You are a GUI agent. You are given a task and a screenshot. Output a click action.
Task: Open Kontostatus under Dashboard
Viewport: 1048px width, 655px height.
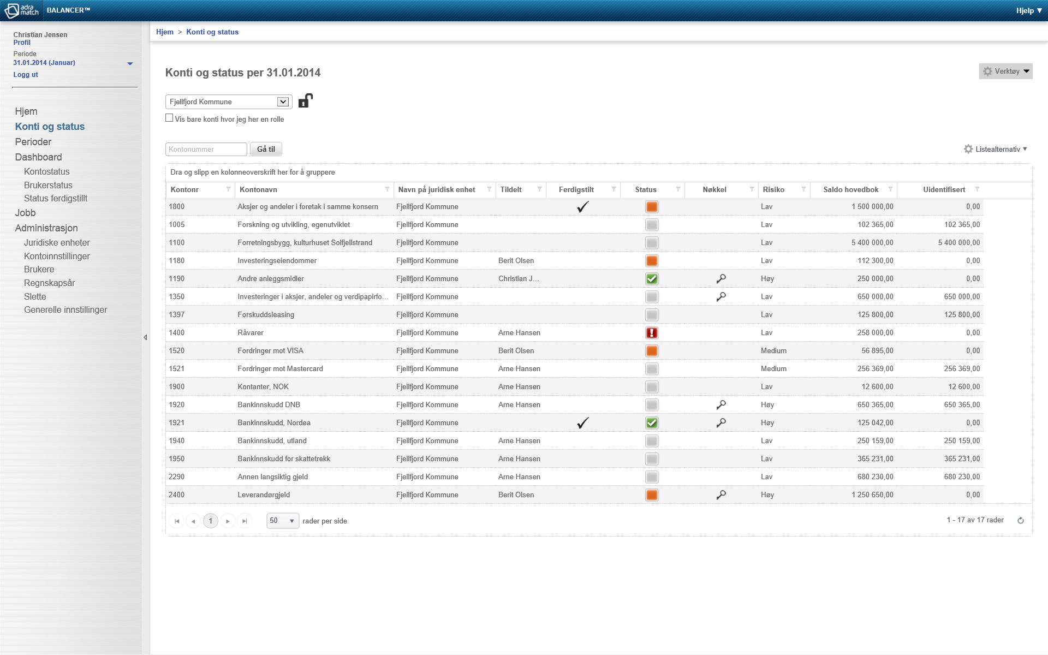tap(47, 172)
